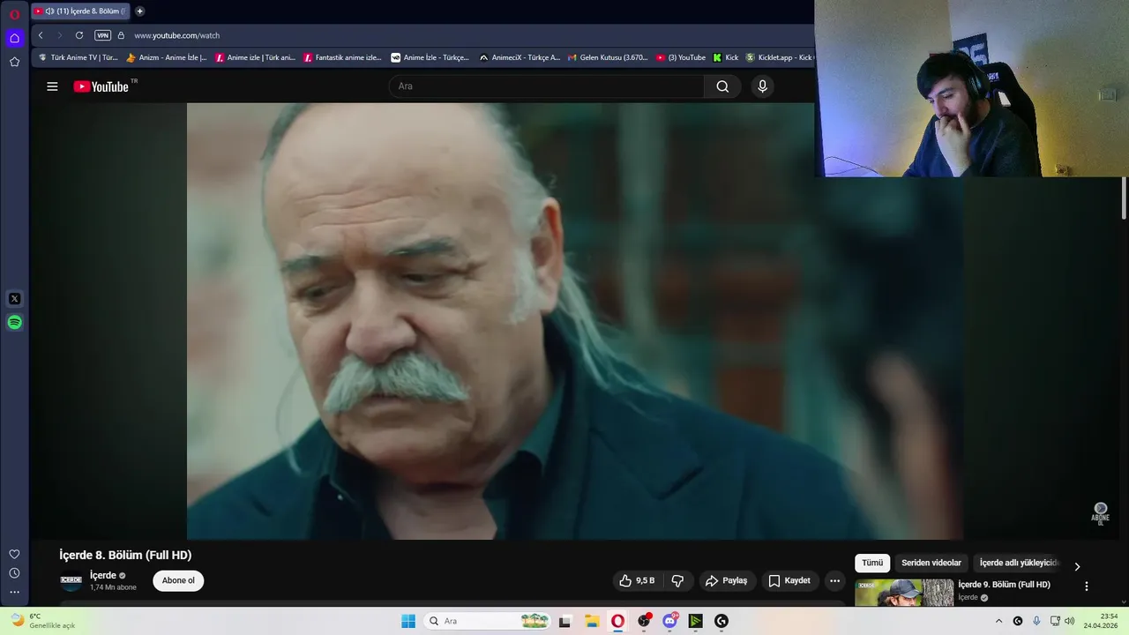Image resolution: width=1129 pixels, height=635 pixels.
Task: Click the Abone watermark on video
Action: click(x=1100, y=513)
